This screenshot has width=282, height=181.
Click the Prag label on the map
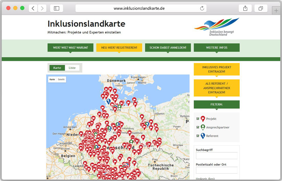click(155, 159)
